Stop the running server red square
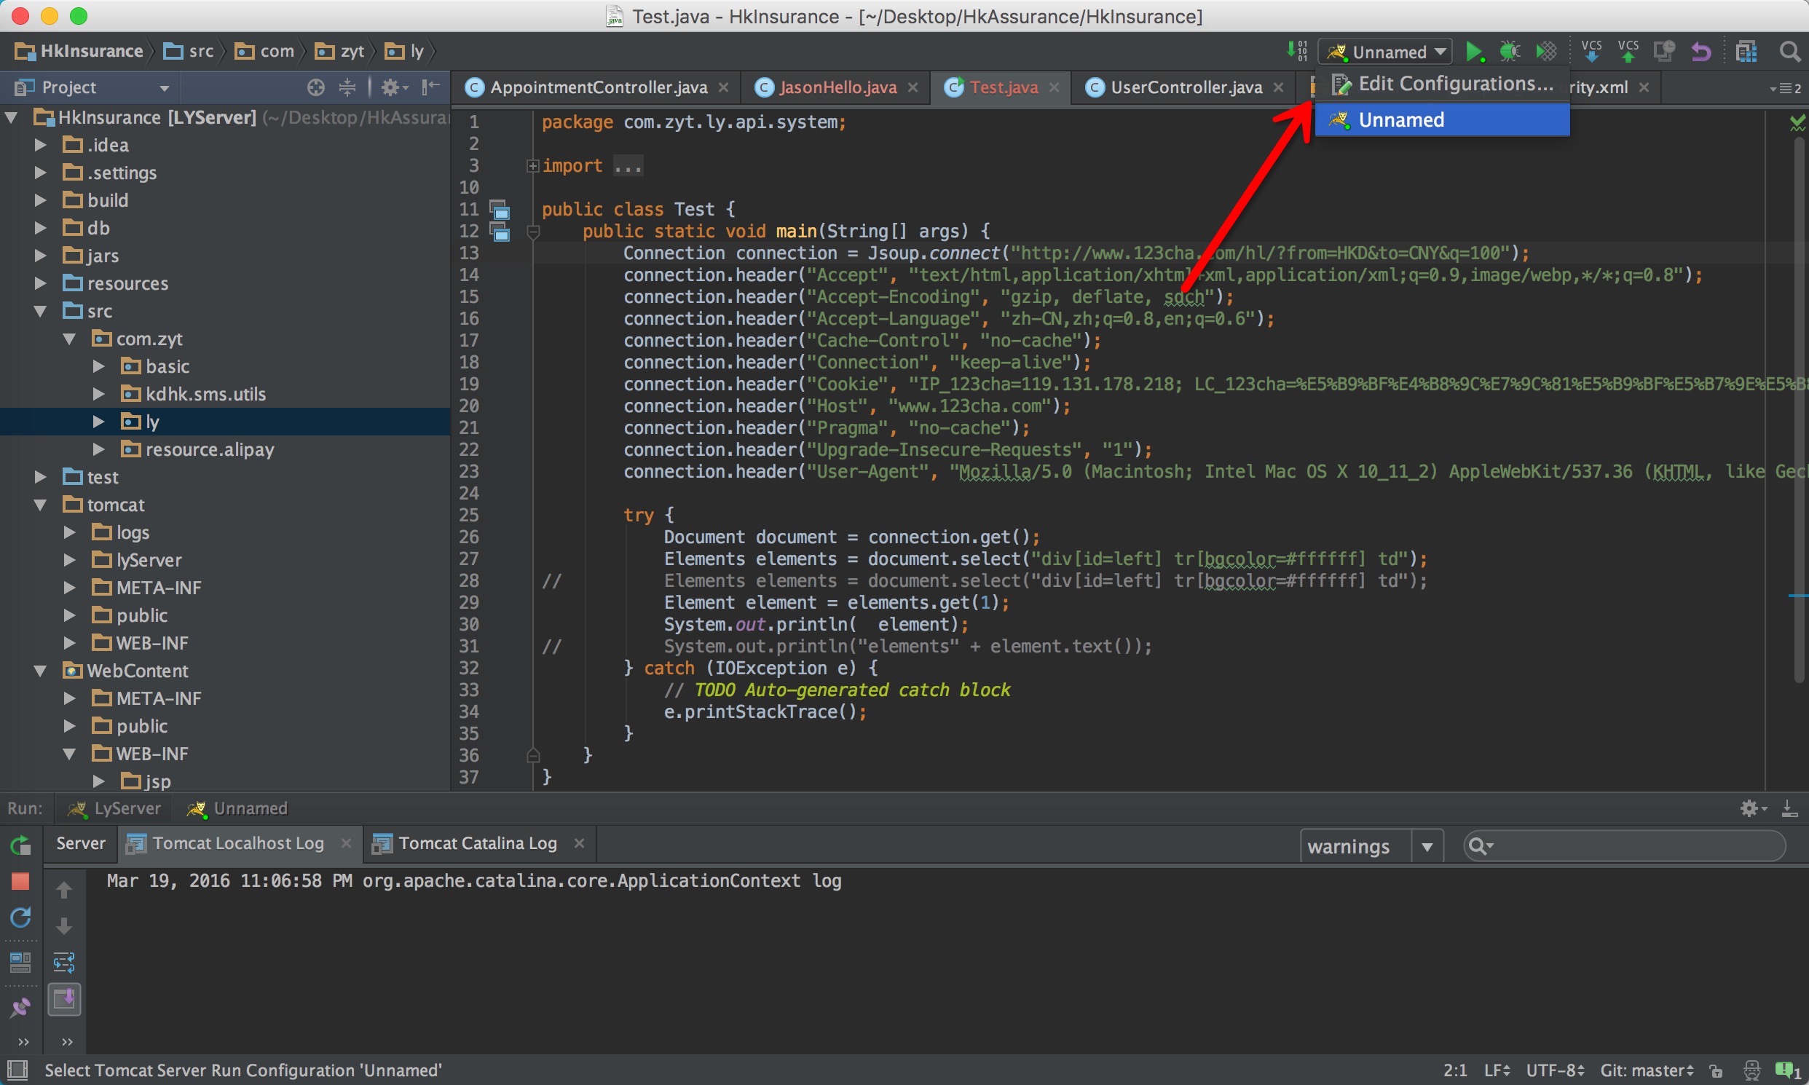The width and height of the screenshot is (1809, 1085). [x=20, y=881]
